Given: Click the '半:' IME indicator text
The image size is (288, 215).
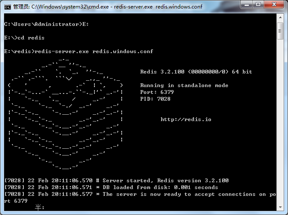Looking at the screenshot, I should click(x=40, y=207).
